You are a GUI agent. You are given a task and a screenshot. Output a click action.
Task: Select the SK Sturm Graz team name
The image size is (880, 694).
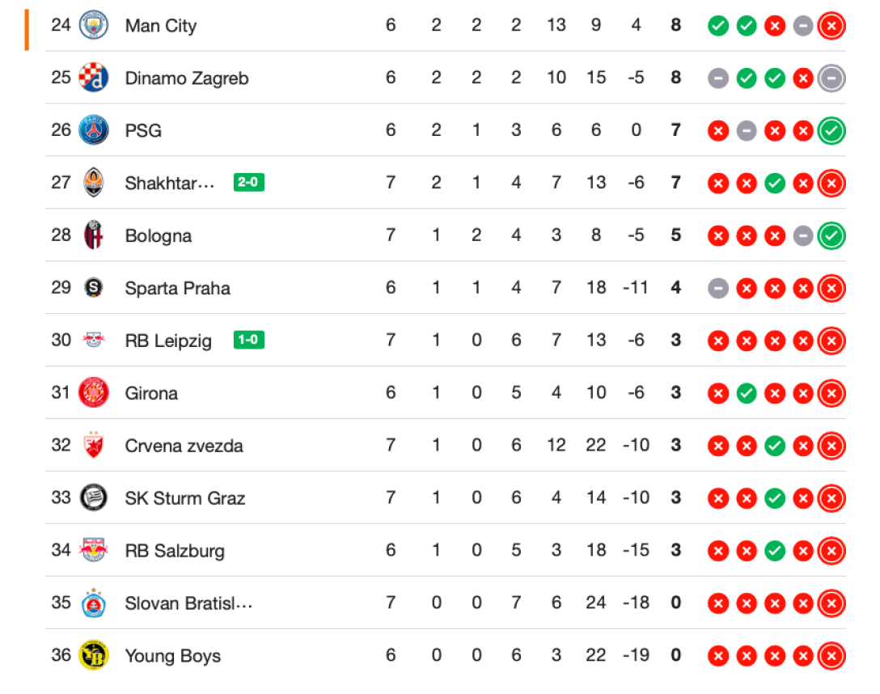pyautogui.click(x=184, y=498)
